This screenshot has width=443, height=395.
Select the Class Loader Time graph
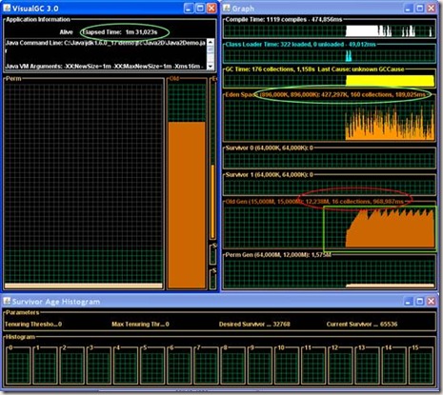point(330,55)
